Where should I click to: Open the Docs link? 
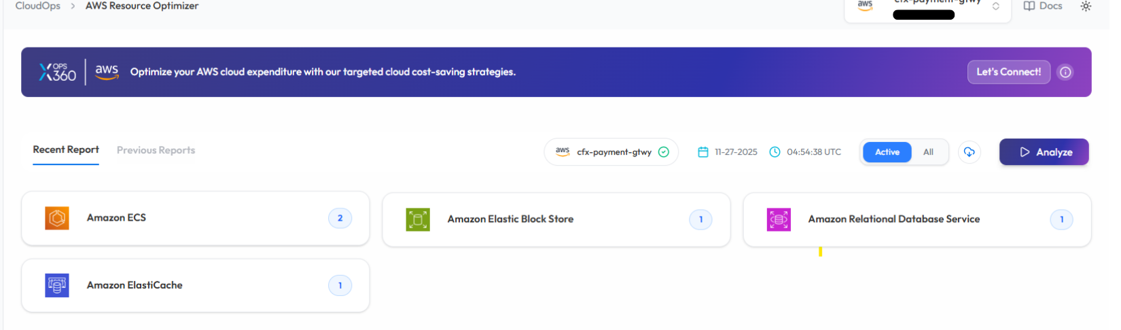(1043, 6)
